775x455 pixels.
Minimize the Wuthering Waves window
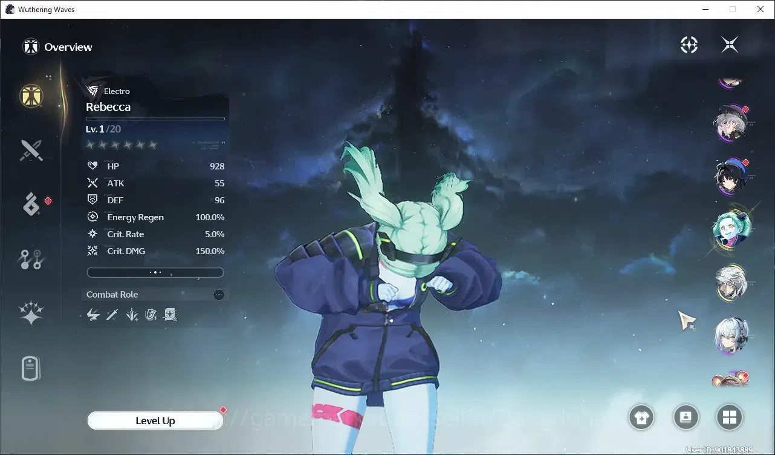pyautogui.click(x=705, y=9)
